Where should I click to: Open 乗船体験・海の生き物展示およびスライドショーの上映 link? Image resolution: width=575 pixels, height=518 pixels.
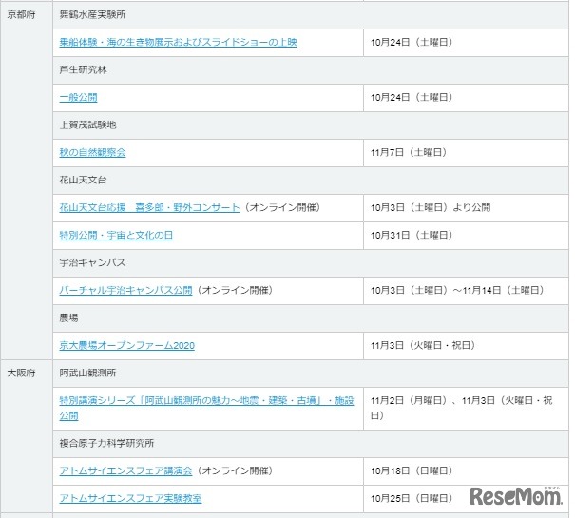[178, 42]
